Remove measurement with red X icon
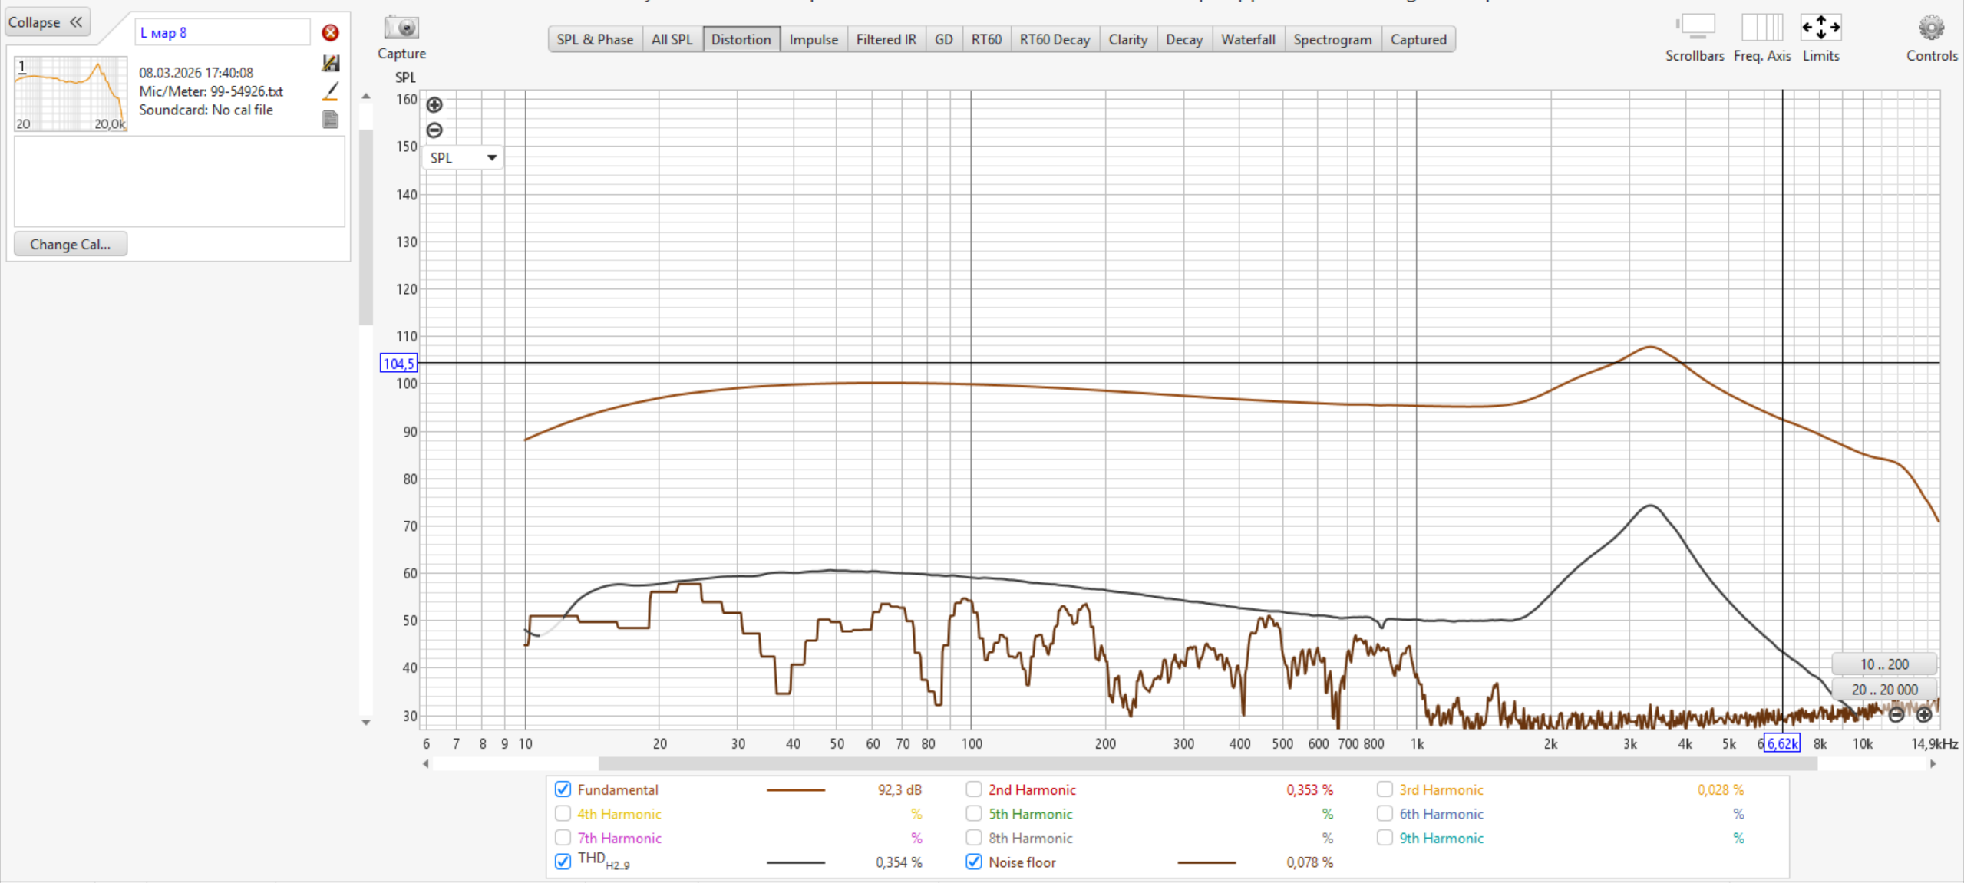The width and height of the screenshot is (1964, 883). (330, 32)
